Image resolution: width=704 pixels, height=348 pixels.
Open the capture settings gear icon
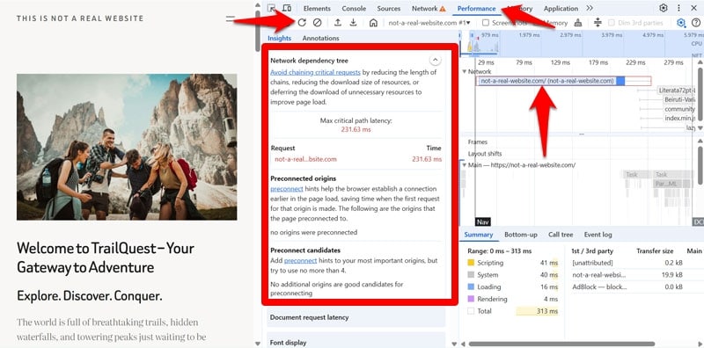[x=681, y=23]
